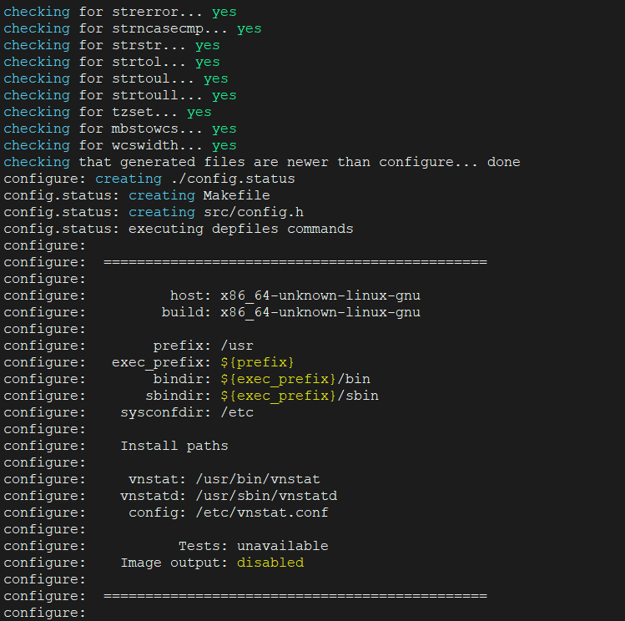This screenshot has width=625, height=621.
Task: Click the 'done' text after configure check
Action: click(x=503, y=162)
